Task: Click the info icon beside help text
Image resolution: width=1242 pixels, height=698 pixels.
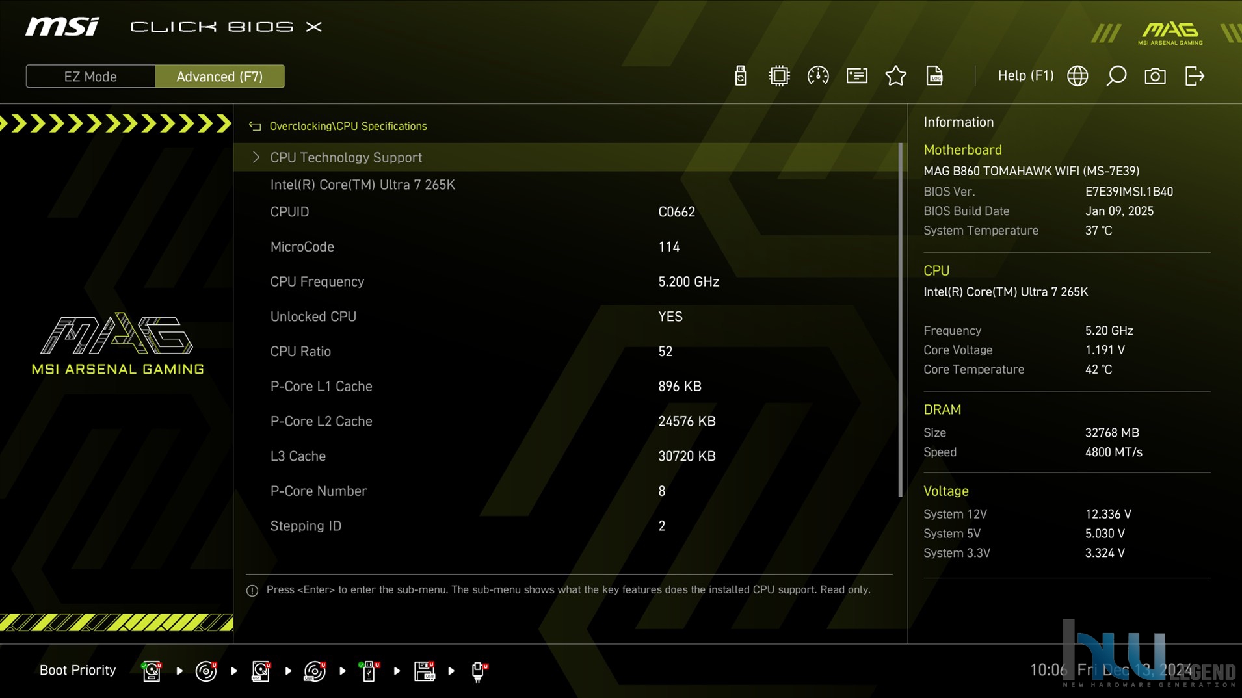Action: (x=252, y=590)
